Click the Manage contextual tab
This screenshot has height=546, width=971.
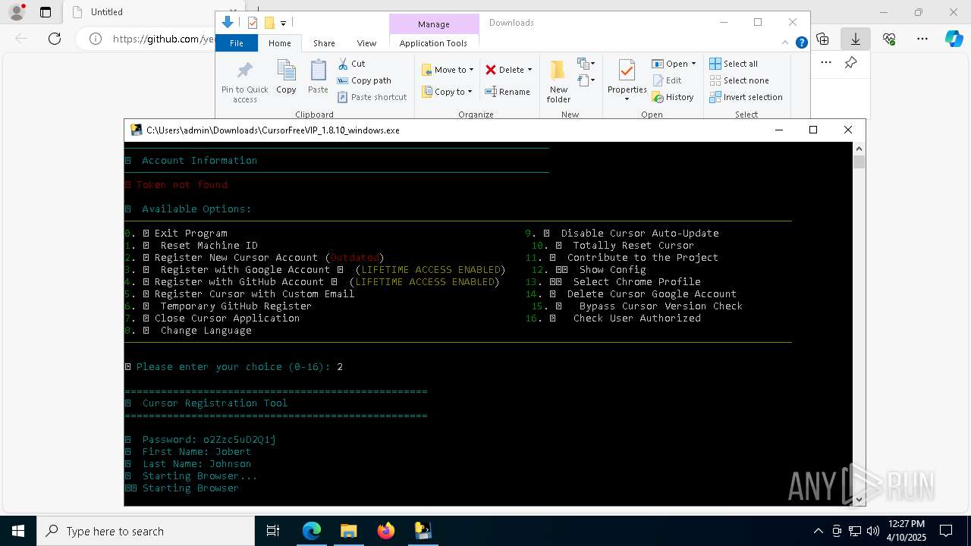tap(434, 24)
